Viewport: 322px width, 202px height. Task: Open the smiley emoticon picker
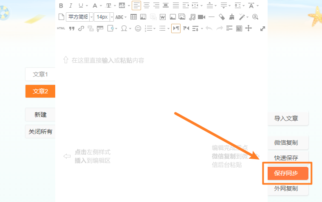[138, 28]
